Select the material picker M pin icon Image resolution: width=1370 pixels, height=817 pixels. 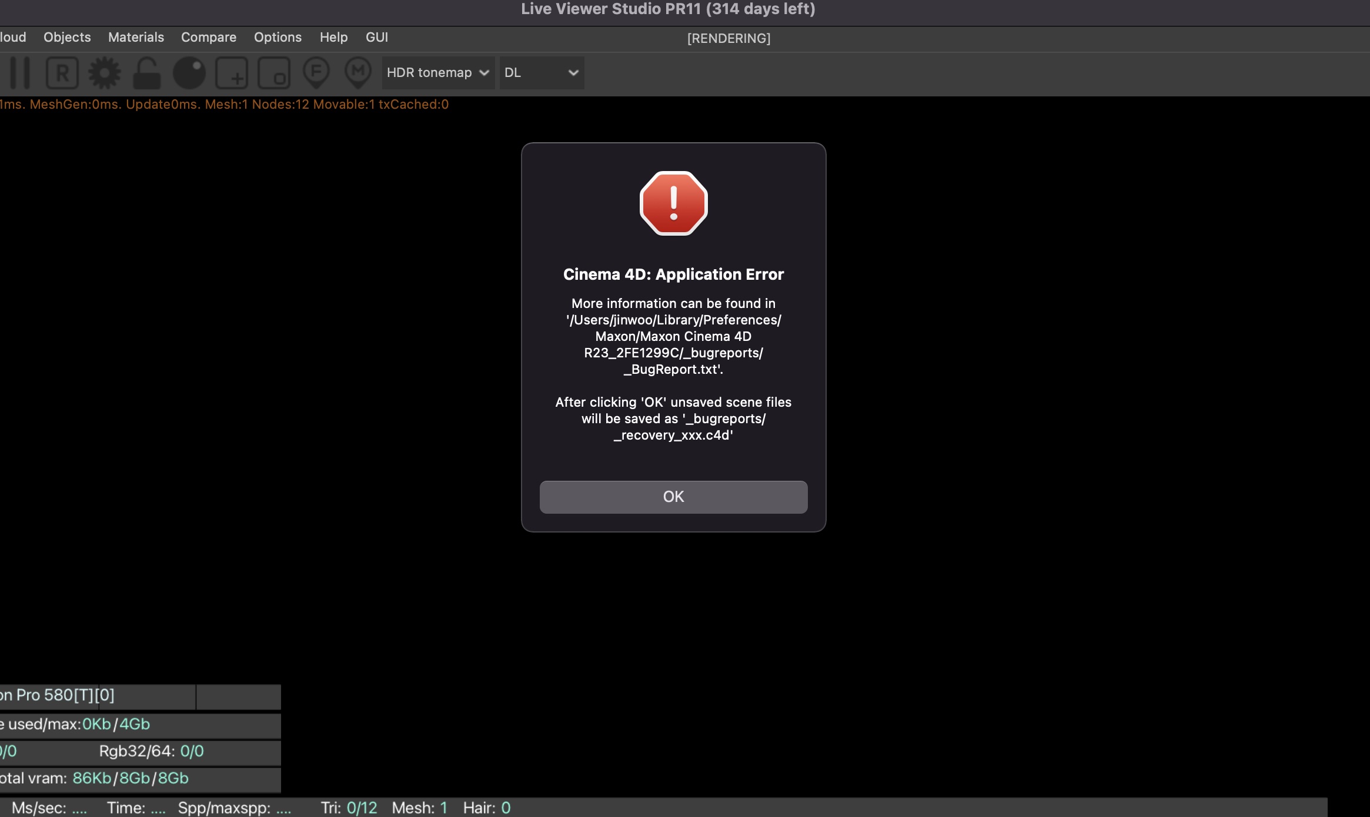pos(358,73)
